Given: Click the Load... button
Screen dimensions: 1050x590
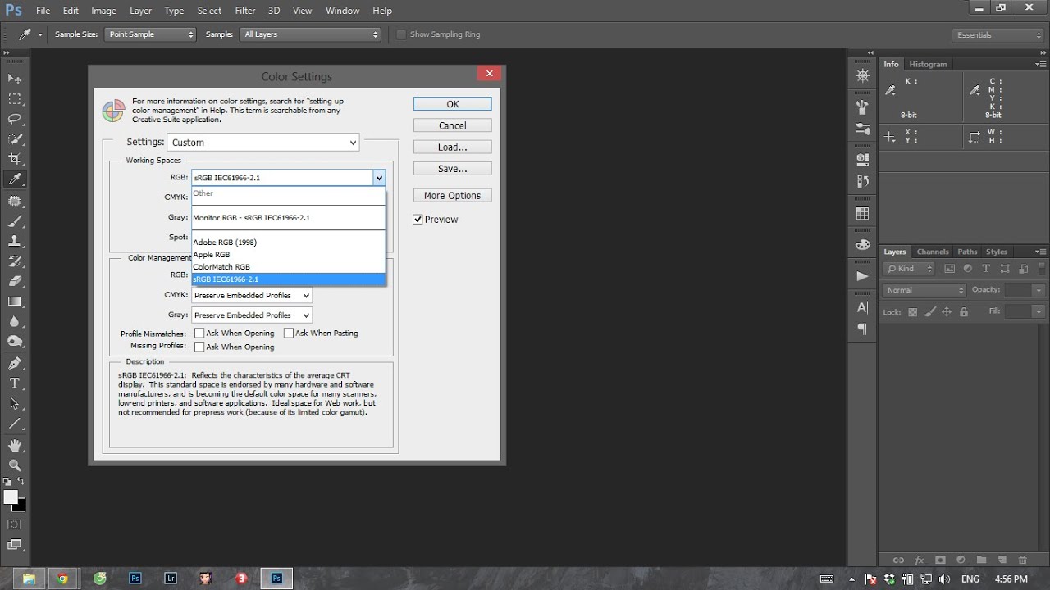Looking at the screenshot, I should pyautogui.click(x=453, y=147).
